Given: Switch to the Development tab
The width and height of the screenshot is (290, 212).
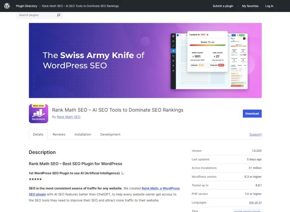Looking at the screenshot, I should (x=110, y=134).
